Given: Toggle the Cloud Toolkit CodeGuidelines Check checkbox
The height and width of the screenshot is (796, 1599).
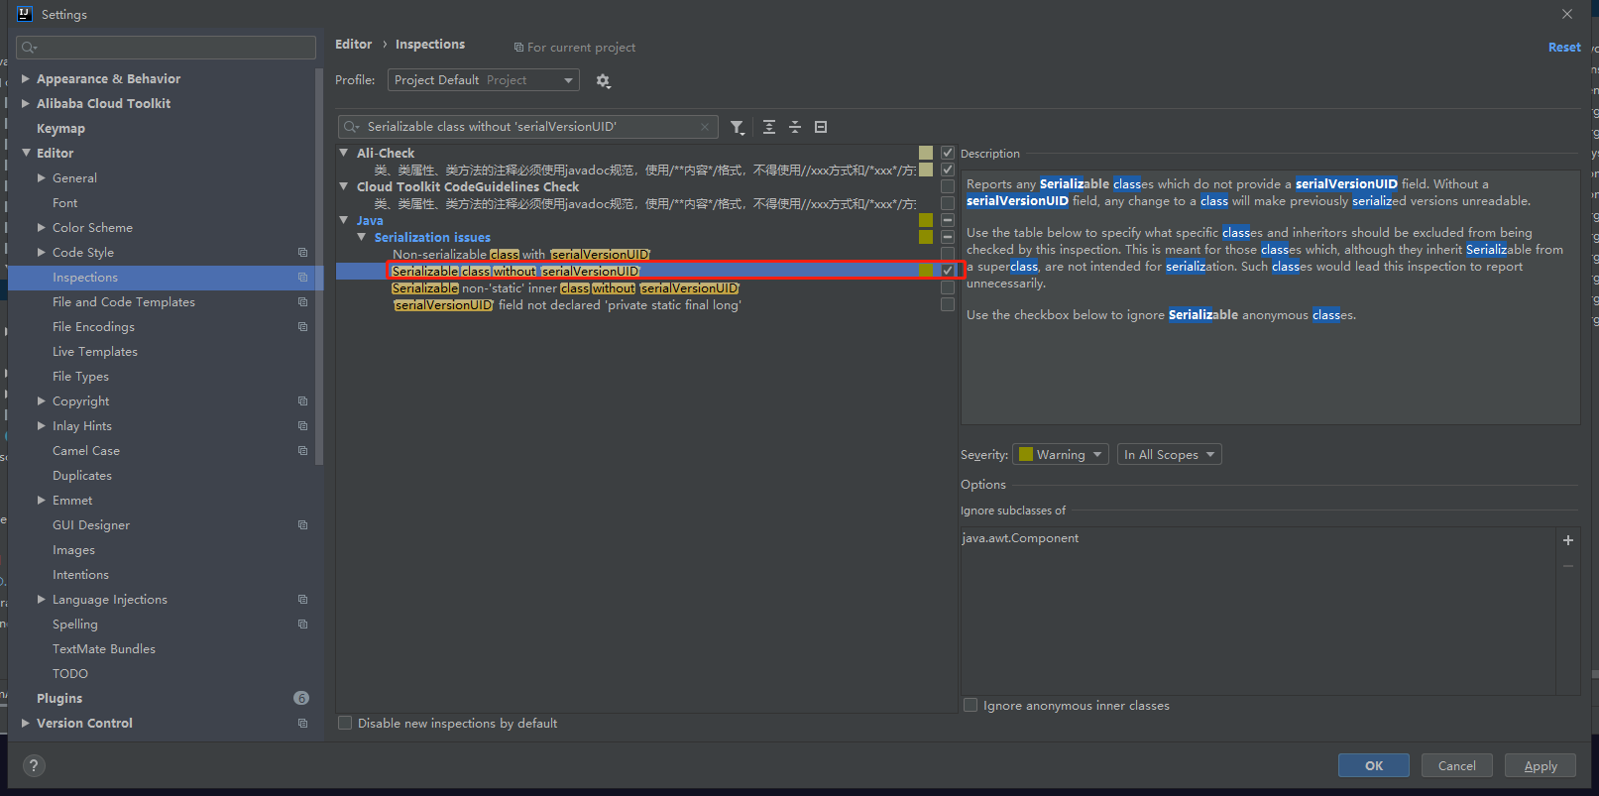Looking at the screenshot, I should (948, 186).
